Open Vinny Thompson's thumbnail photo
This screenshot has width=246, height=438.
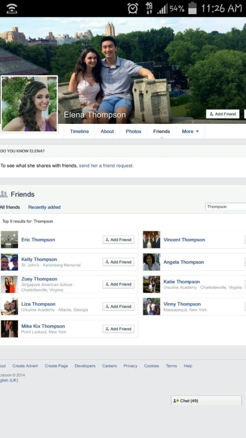point(152,307)
